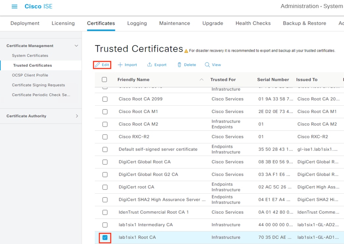Viewport: 344px width, 244px height.
Task: Collapse the Certificate Management section
Action: coord(76,46)
